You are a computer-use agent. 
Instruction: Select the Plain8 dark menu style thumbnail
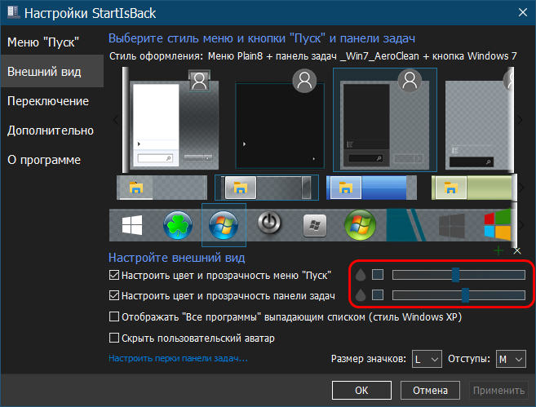(385, 120)
